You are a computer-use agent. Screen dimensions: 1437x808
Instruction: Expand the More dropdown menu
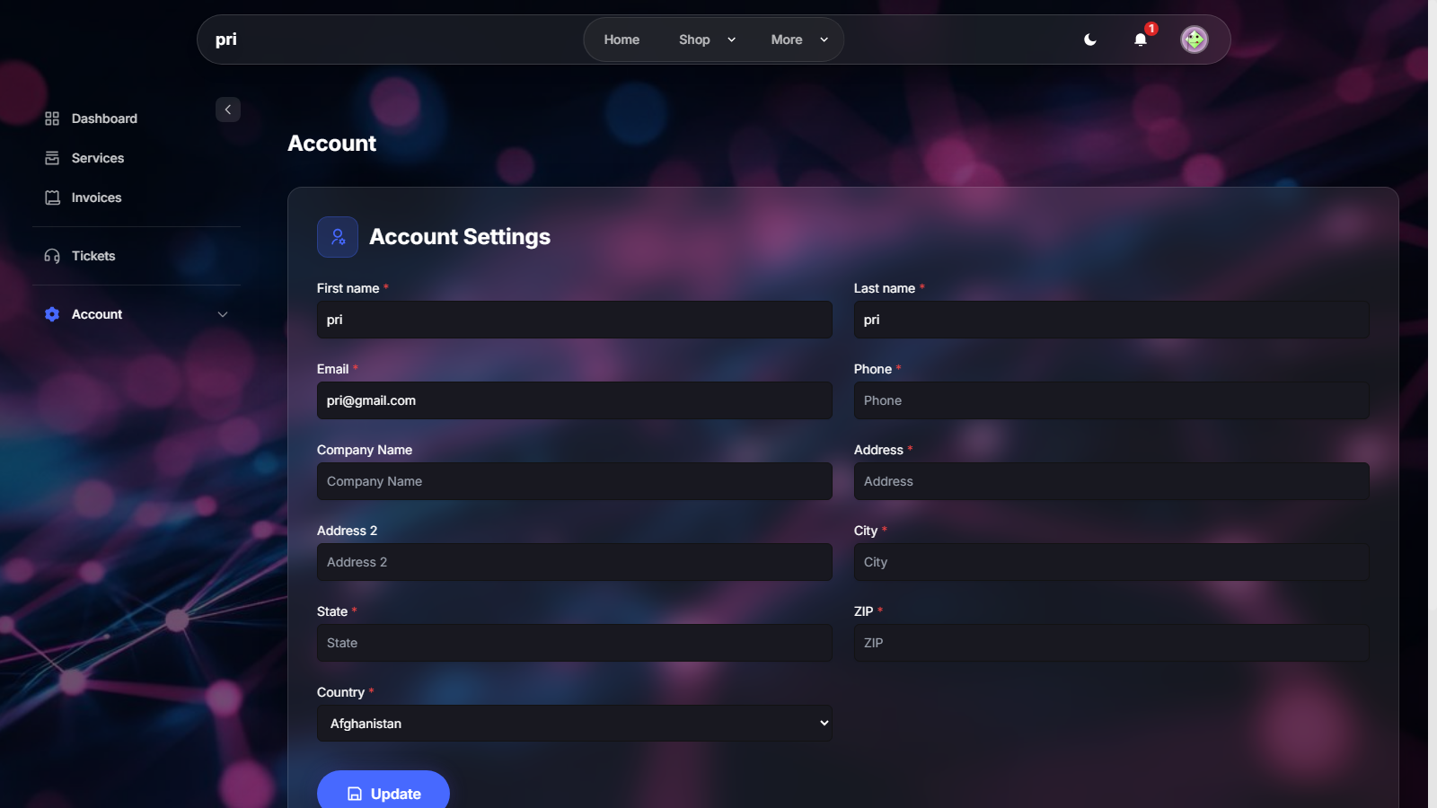[x=799, y=40]
